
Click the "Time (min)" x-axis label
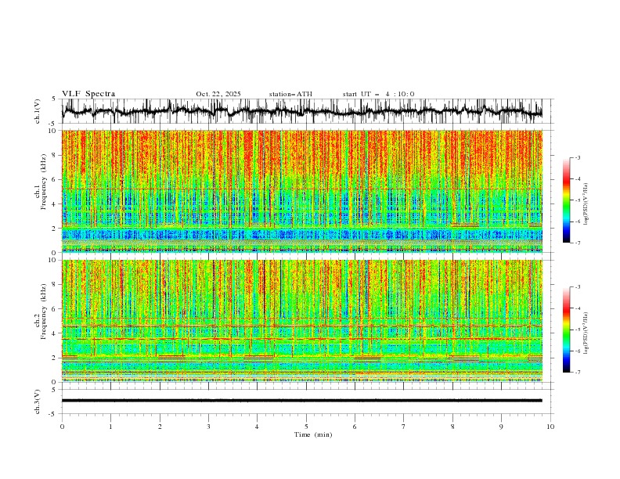313,434
